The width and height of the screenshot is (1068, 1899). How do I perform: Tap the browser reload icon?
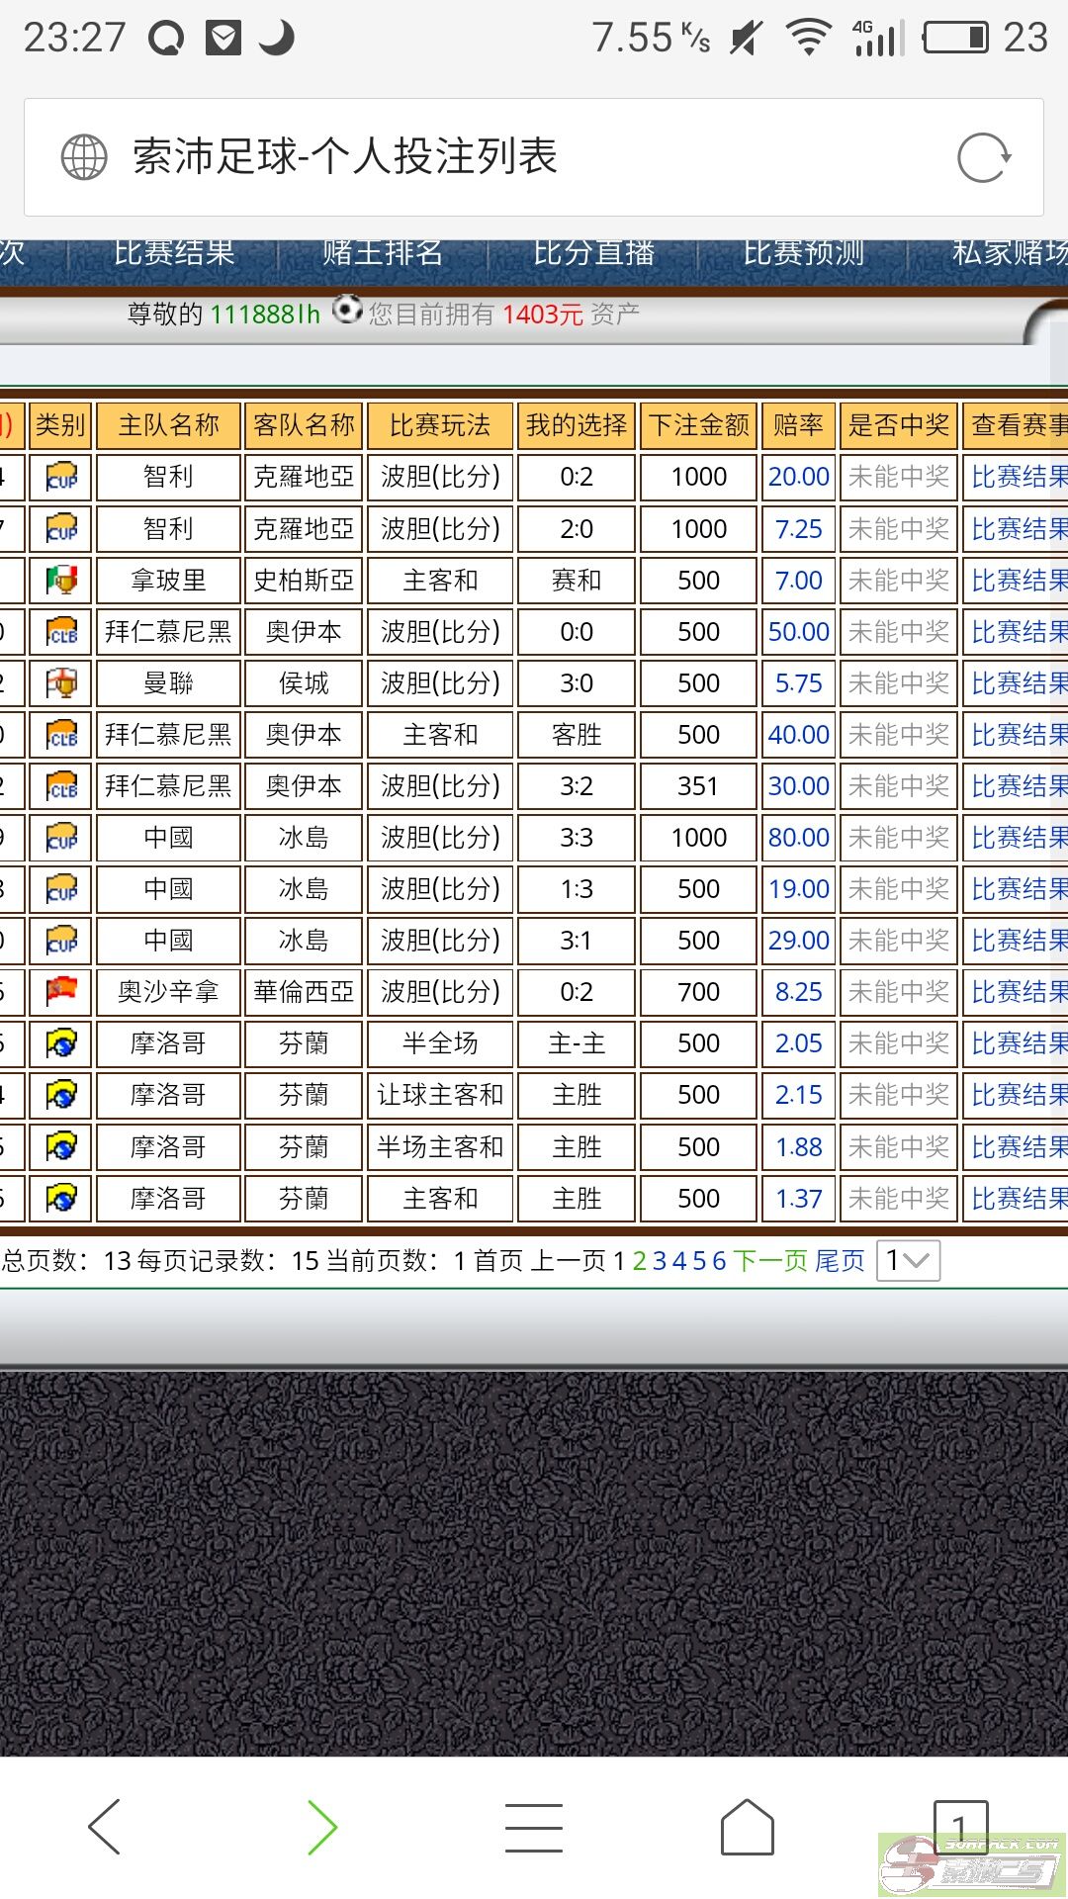coord(983,157)
